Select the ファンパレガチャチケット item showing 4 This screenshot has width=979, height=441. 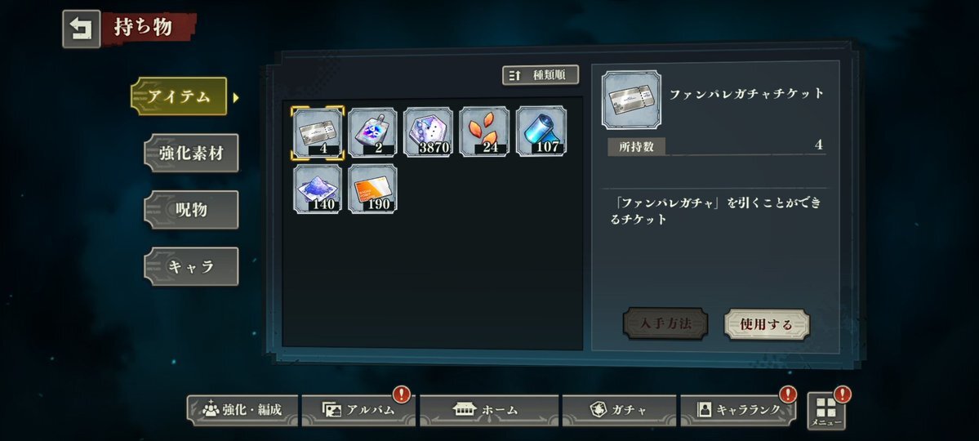317,132
